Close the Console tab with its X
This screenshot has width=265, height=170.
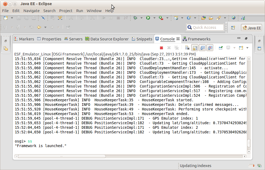(178, 39)
